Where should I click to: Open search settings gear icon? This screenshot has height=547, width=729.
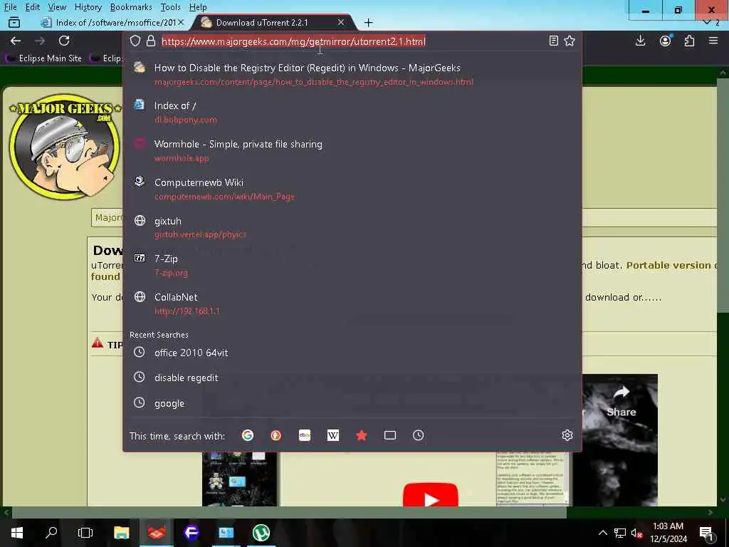567,435
